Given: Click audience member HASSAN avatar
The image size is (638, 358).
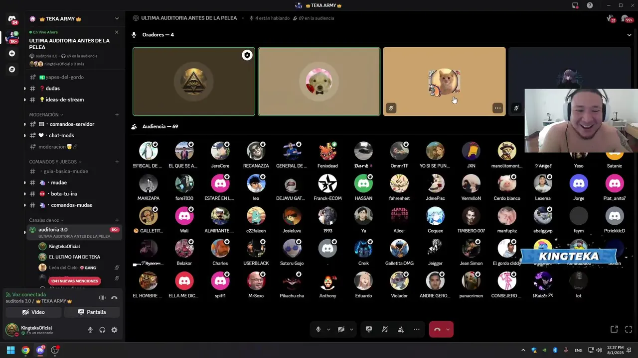Looking at the screenshot, I should [x=363, y=183].
